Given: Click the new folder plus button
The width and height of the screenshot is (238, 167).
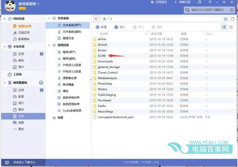Looking at the screenshot, I should (101, 27).
